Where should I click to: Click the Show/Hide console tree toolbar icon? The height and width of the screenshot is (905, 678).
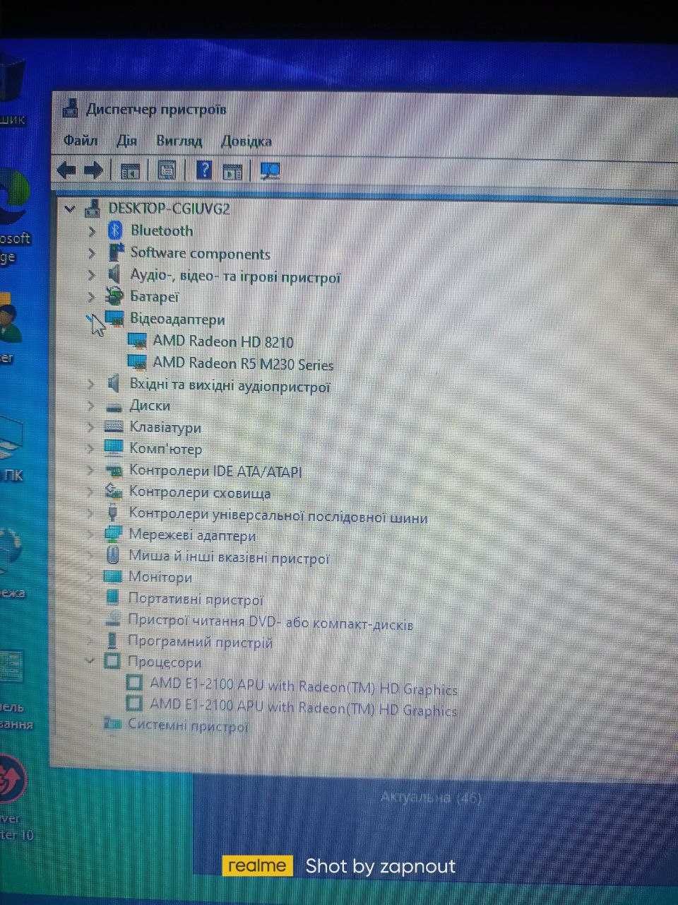click(130, 170)
